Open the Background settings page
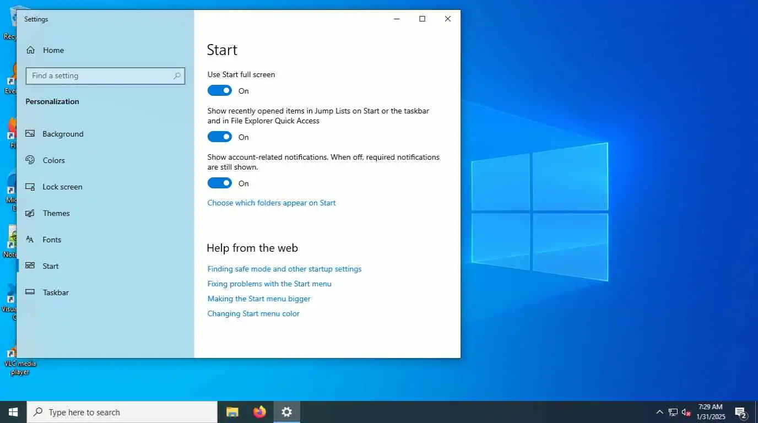 [x=105, y=134]
